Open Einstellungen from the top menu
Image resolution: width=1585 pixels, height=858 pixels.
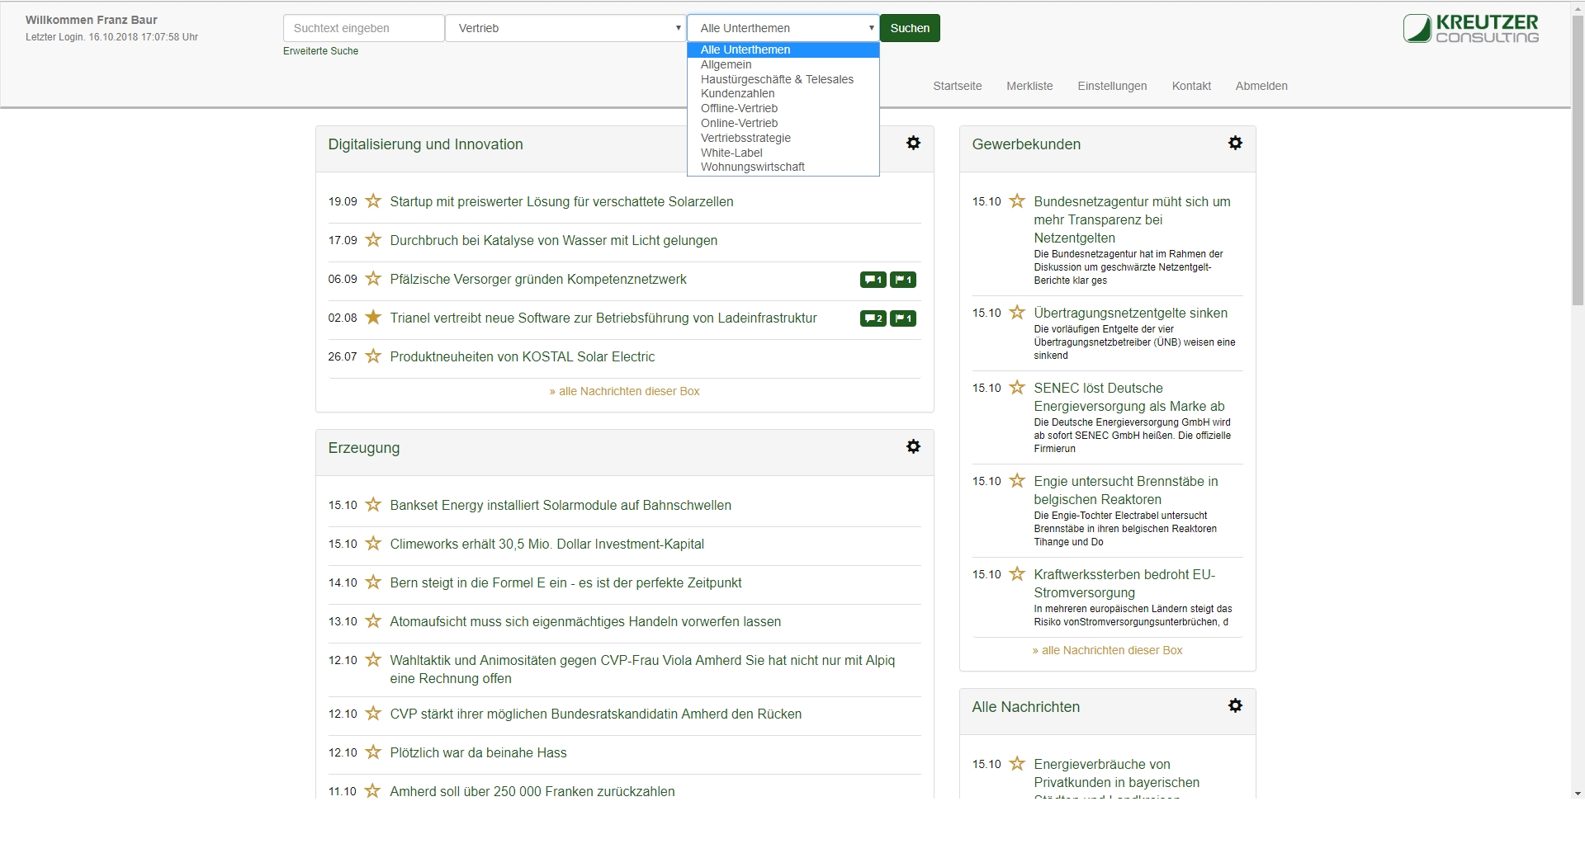tap(1112, 86)
